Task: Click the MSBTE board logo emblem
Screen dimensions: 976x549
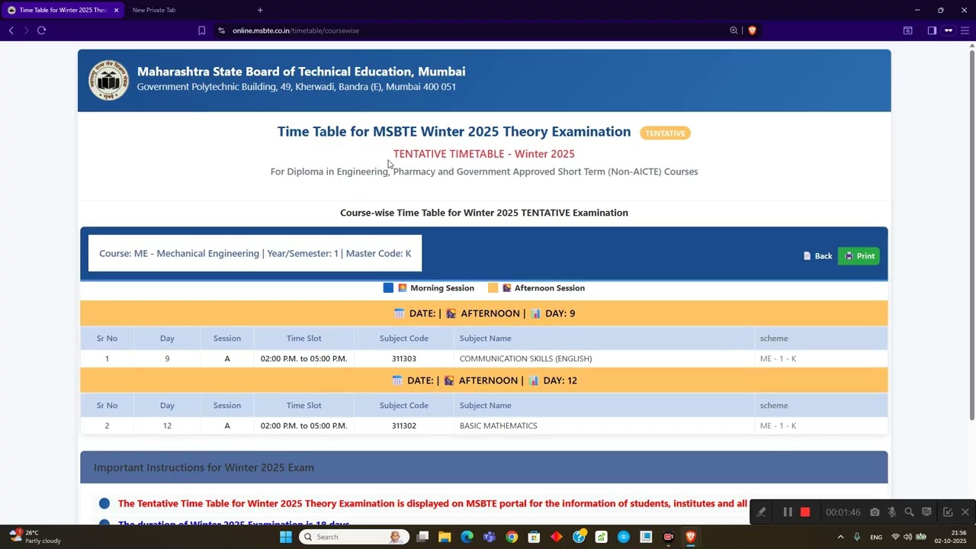Action: tap(108, 80)
